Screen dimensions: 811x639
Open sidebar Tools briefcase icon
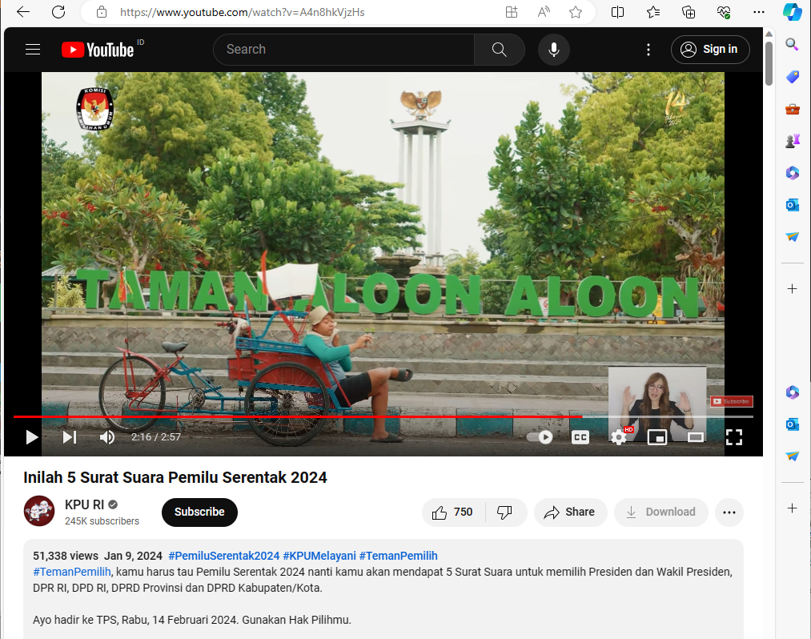click(792, 109)
